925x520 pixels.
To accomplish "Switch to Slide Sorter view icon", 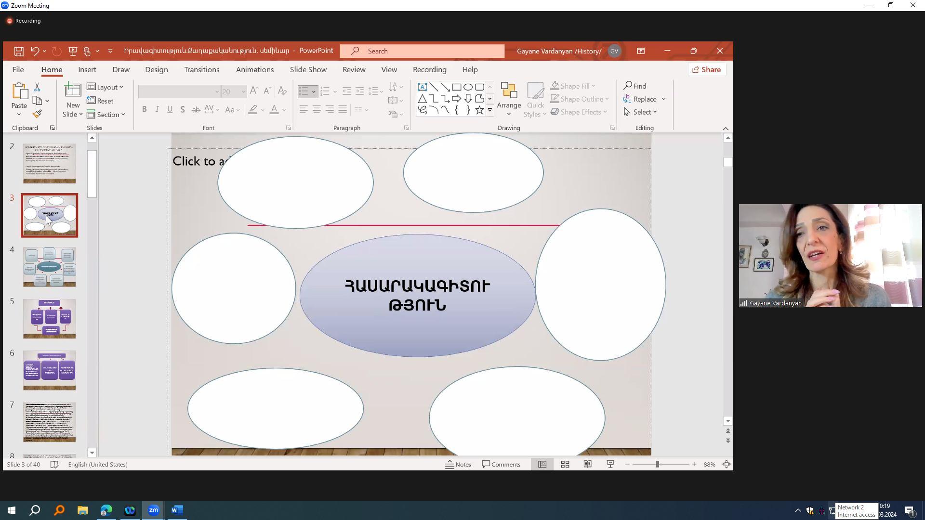I will 565,465.
